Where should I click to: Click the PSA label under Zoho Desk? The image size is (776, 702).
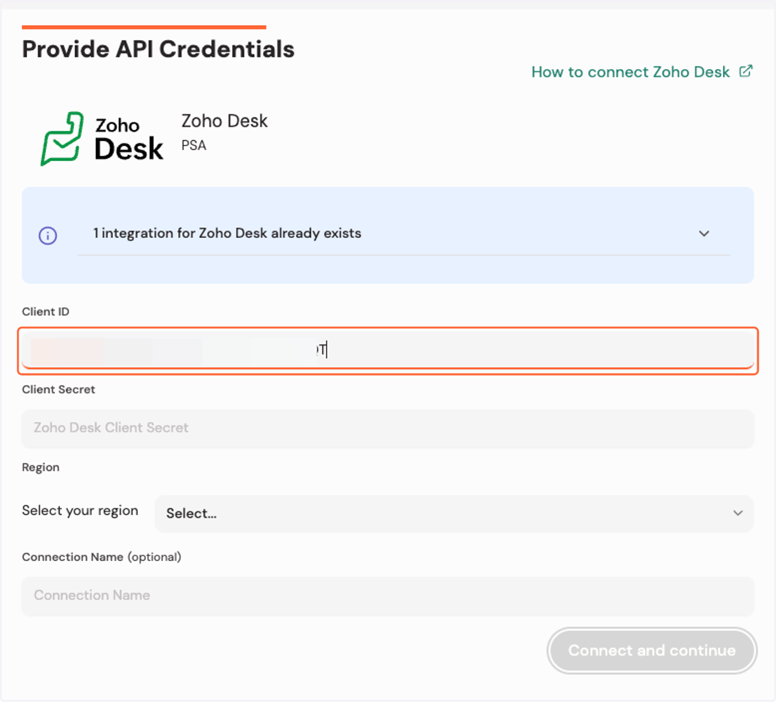coord(194,145)
